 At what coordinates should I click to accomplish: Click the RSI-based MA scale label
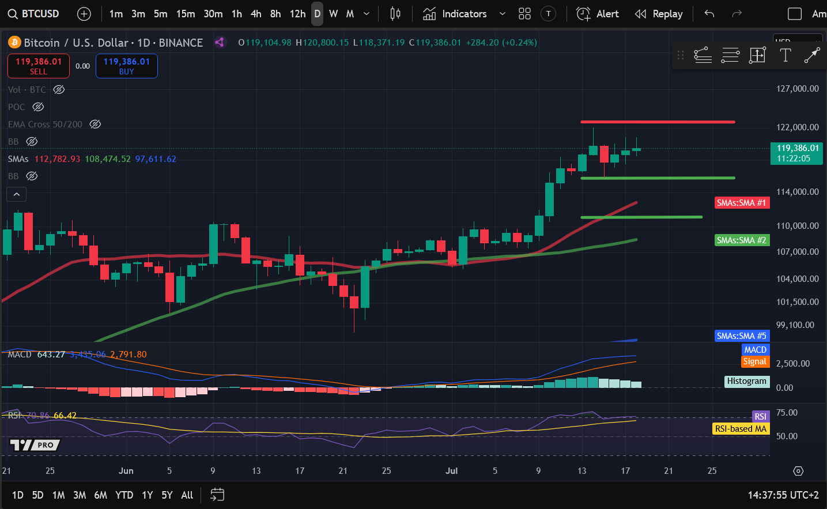[741, 428]
